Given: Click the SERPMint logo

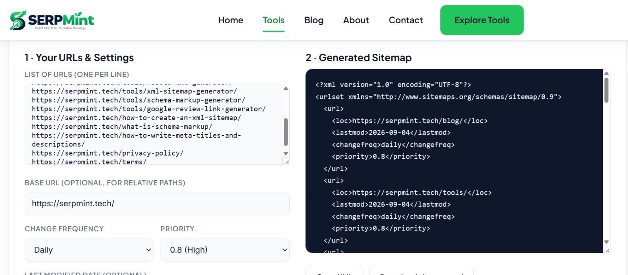Looking at the screenshot, I should coord(52,20).
